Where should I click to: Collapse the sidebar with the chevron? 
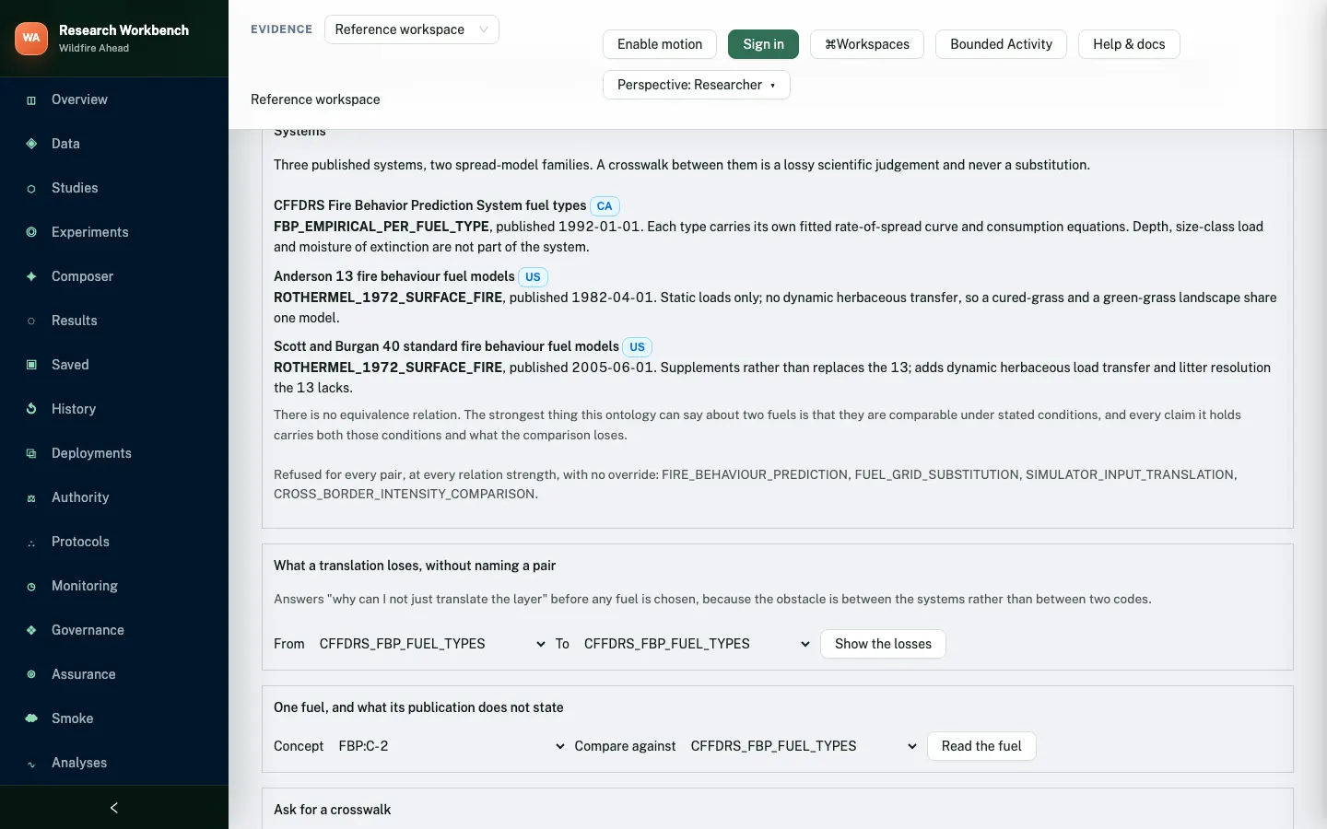pyautogui.click(x=114, y=808)
